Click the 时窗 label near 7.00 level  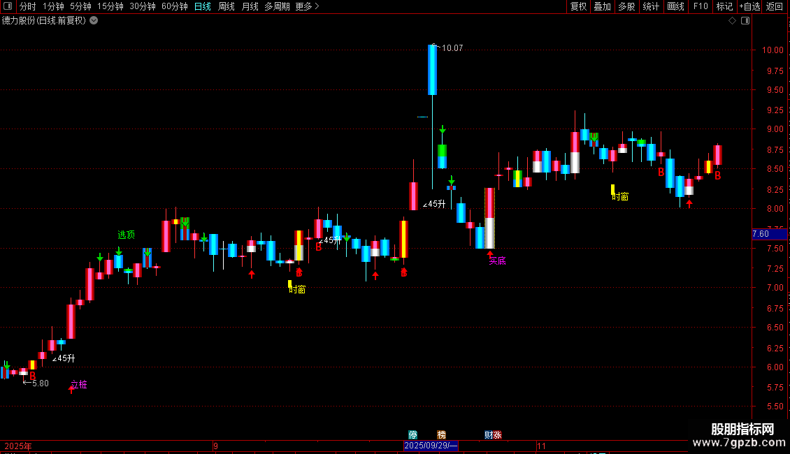(x=297, y=289)
